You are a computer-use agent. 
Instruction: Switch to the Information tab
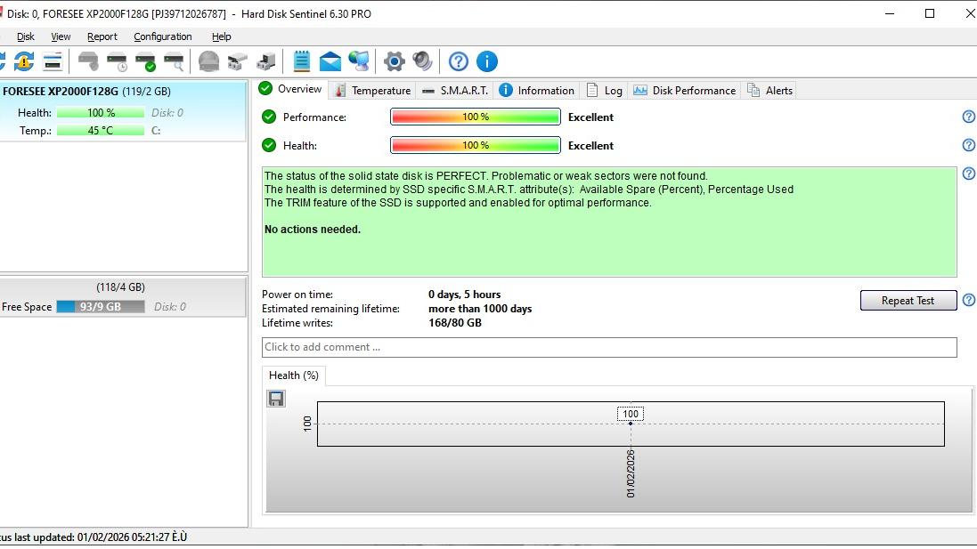[537, 90]
